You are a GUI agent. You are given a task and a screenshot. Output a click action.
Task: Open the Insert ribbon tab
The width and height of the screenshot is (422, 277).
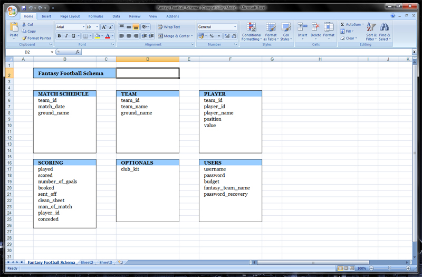[46, 16]
